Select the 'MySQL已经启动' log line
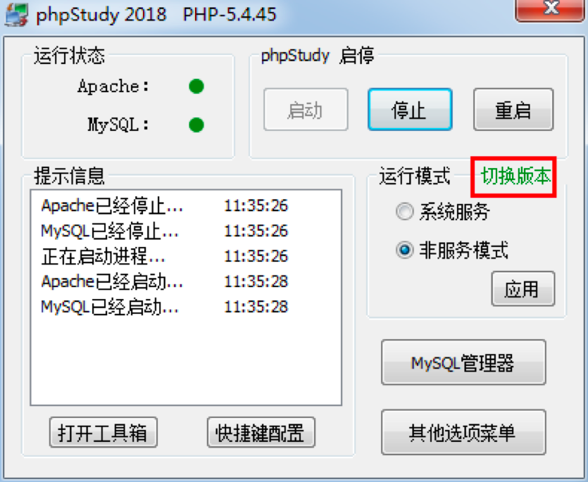 pos(164,307)
